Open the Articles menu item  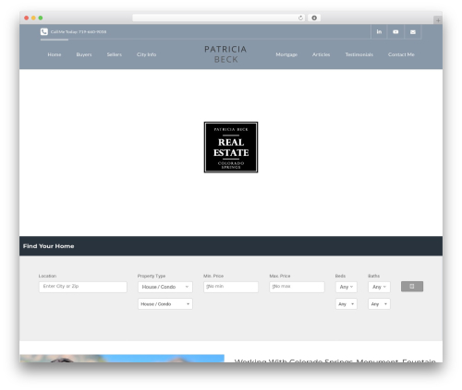point(321,54)
